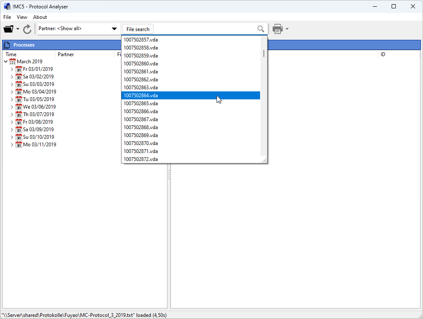
Task: Click the refresh reload icon
Action: pyautogui.click(x=27, y=29)
